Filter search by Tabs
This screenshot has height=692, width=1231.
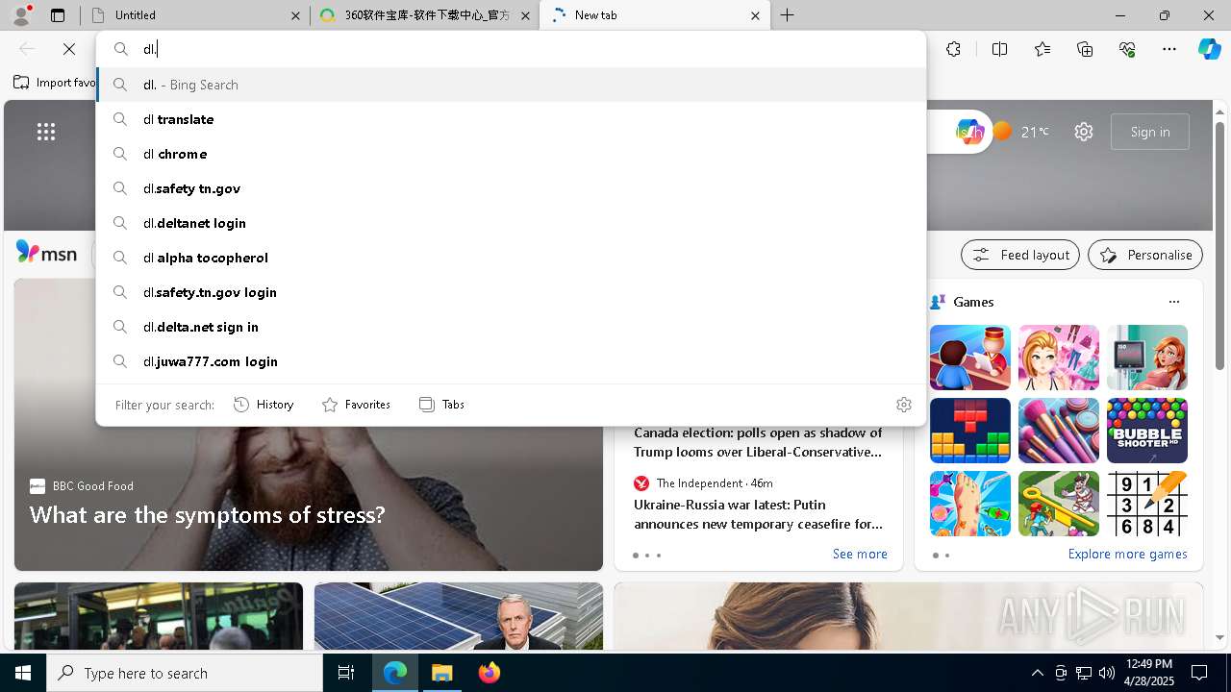point(441,405)
